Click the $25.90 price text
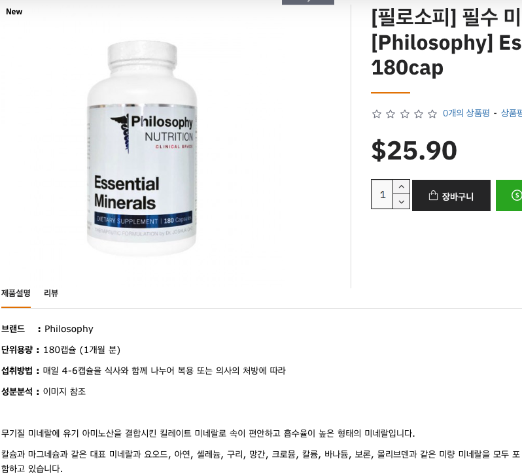Screen dimensions: 522x474 (x=414, y=150)
